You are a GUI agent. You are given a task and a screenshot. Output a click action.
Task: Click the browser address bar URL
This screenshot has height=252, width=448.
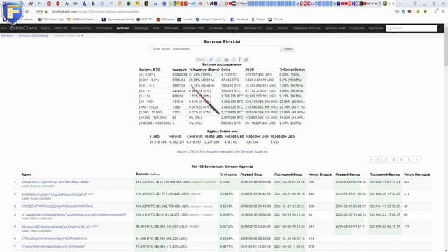[95, 12]
